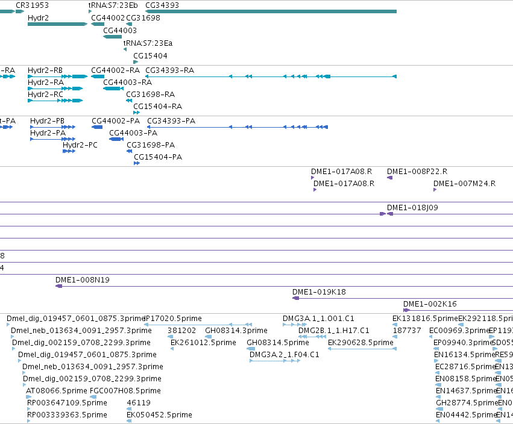
Task: Click the Hydr2-PB coding sequence
Action: [52, 127]
